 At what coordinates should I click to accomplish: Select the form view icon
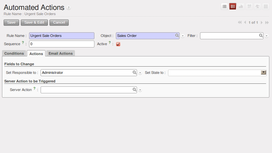[x=233, y=6]
